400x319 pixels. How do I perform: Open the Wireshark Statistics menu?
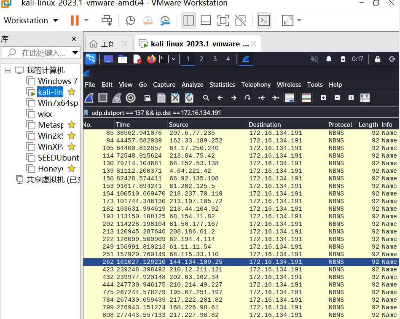[222, 85]
